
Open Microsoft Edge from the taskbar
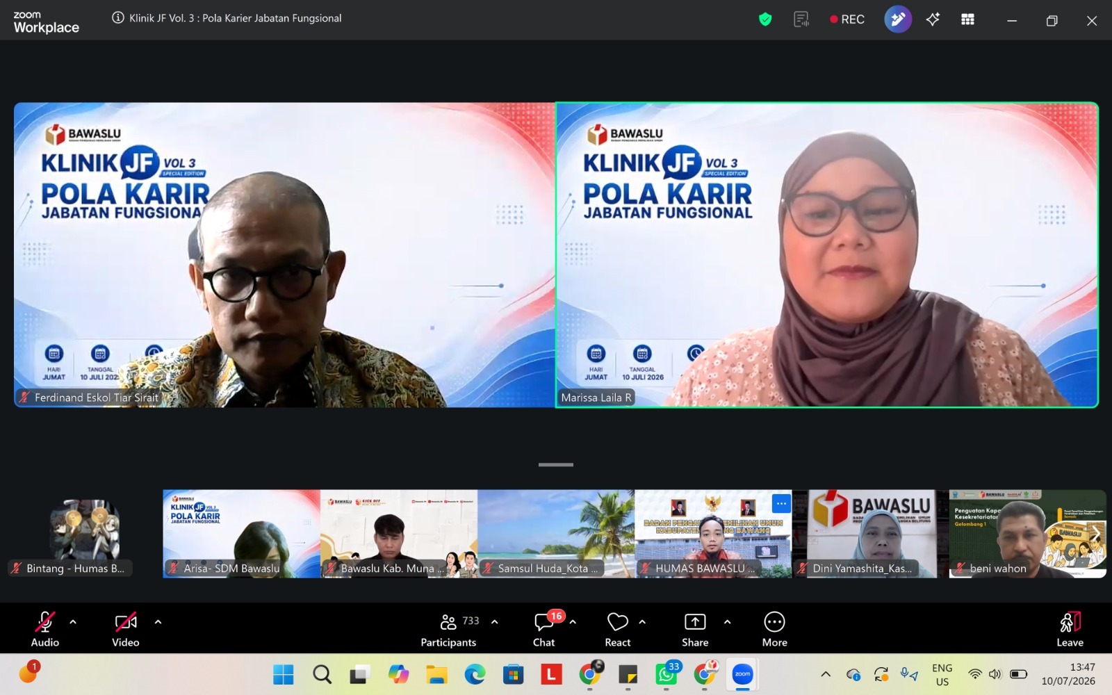[x=475, y=674]
